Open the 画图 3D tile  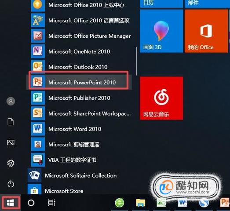click(x=161, y=31)
